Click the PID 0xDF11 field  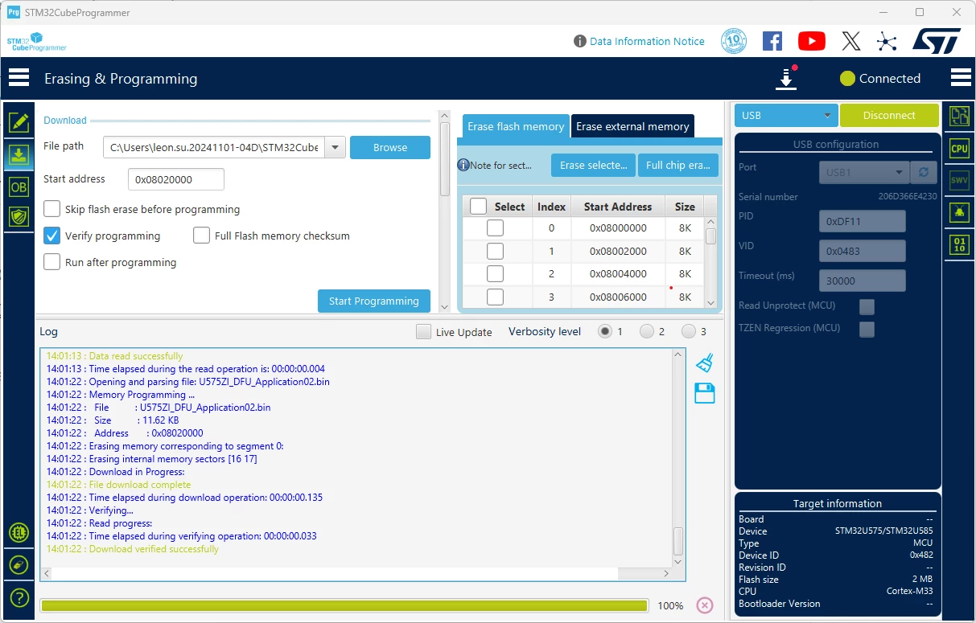863,221
